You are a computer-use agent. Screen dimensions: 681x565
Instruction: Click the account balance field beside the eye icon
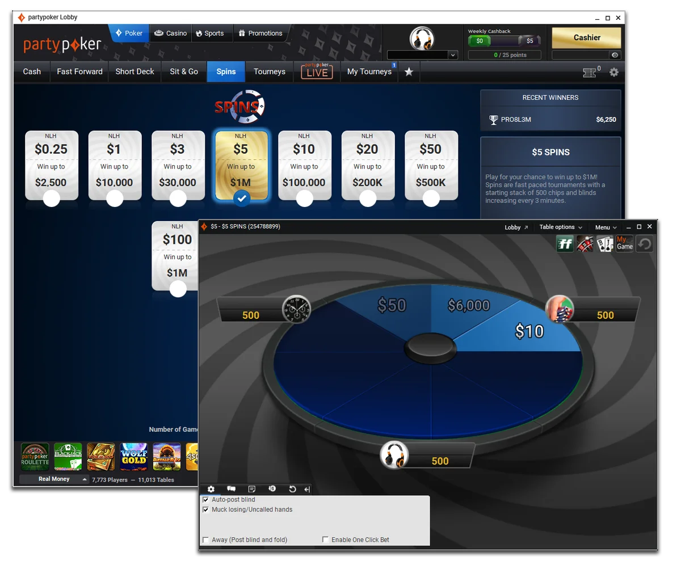tap(580, 55)
